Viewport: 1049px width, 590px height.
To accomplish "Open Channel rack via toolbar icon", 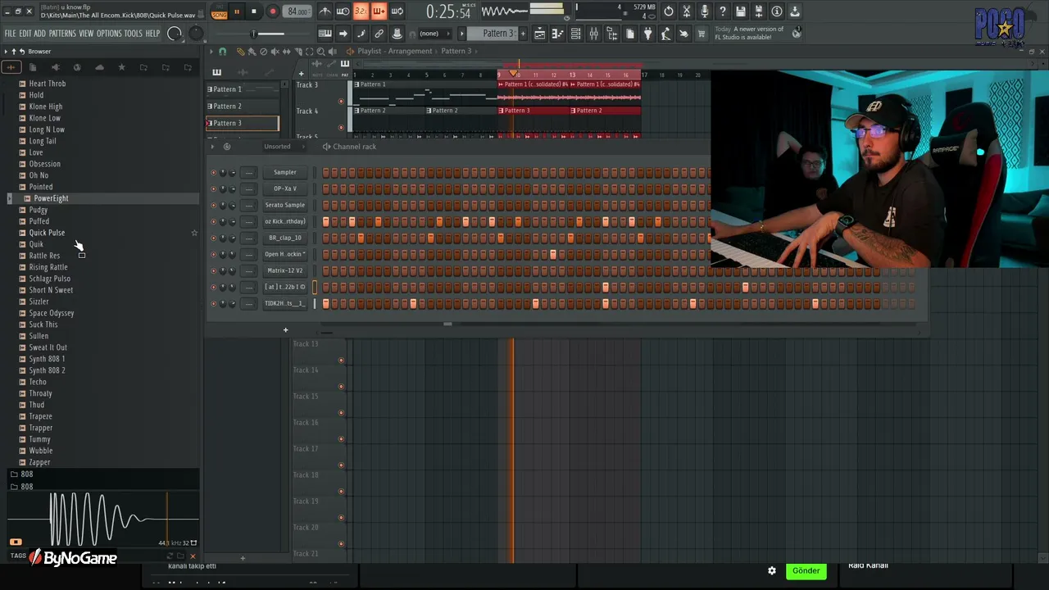I will [575, 34].
